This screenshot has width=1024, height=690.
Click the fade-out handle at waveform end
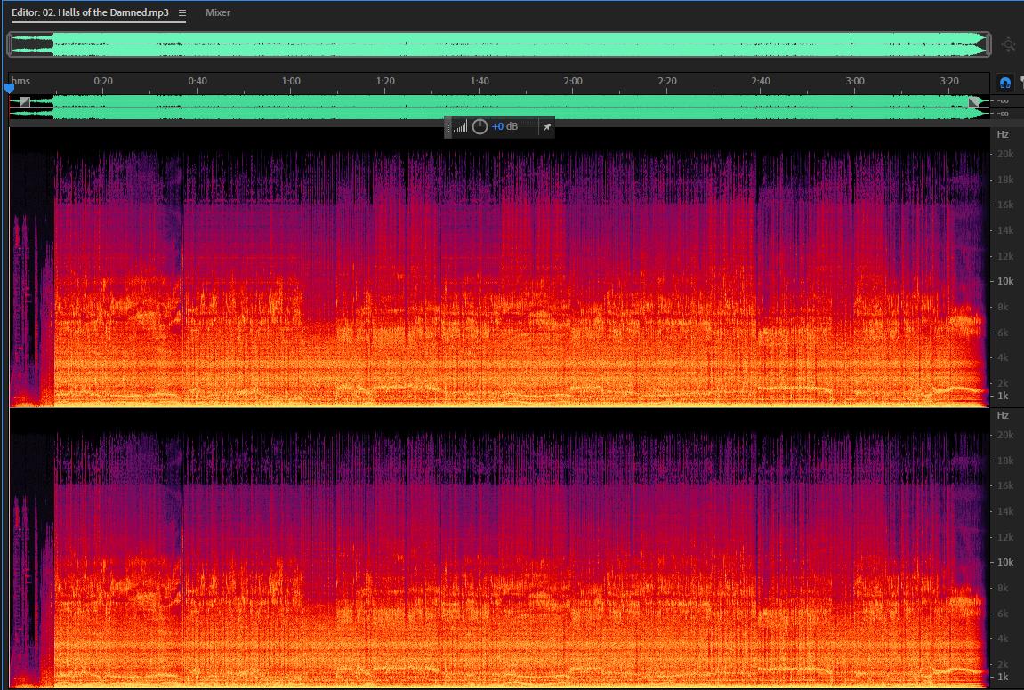tap(974, 101)
